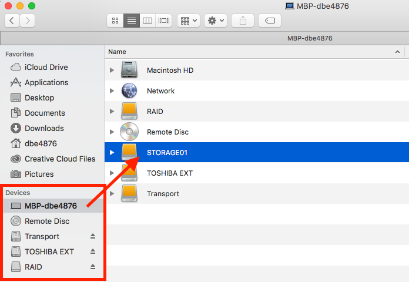Screen dimensions: 409x282
Task: Select the 'Remote Disc' name in the file list
Action: [167, 132]
